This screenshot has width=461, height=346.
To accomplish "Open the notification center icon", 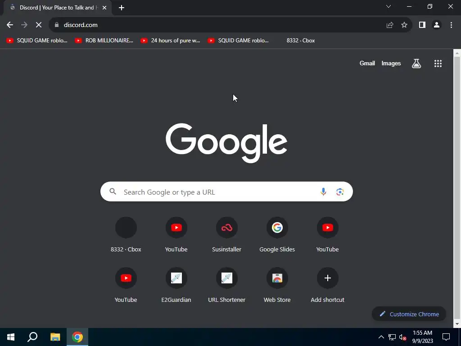I will pos(446,337).
